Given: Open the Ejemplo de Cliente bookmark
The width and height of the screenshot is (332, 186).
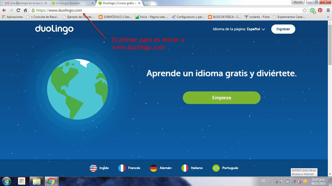Looking at the screenshot, I should (x=79, y=17).
